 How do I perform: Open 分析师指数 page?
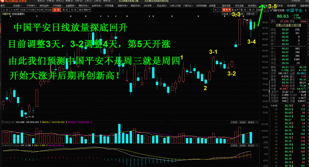(201, 5)
